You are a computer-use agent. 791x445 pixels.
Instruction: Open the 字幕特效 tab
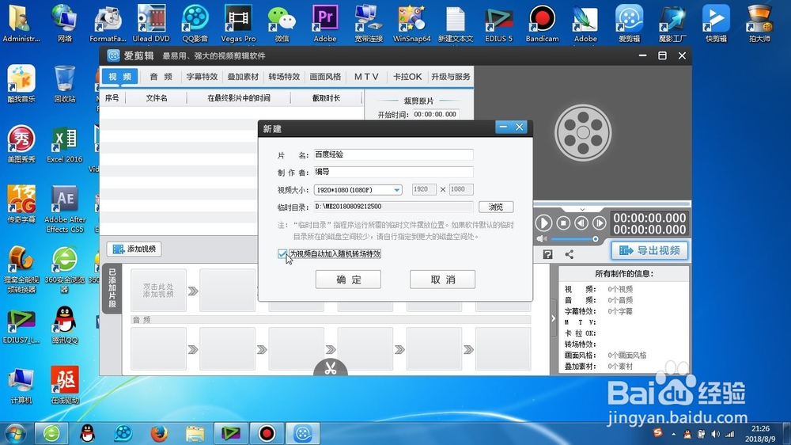pos(202,77)
